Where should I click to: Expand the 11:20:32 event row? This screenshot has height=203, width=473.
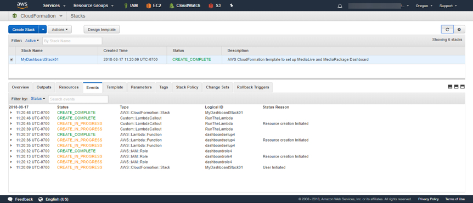[11, 151]
